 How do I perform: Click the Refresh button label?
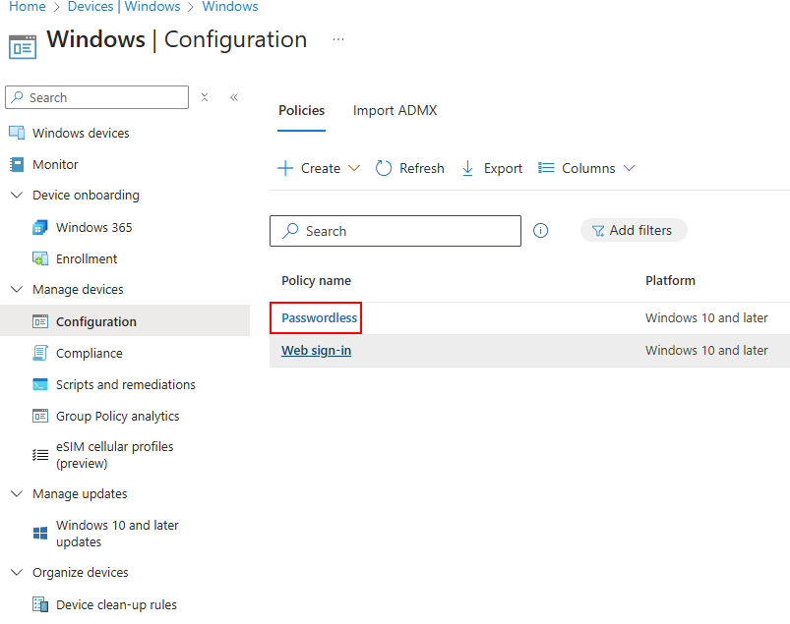pos(422,168)
